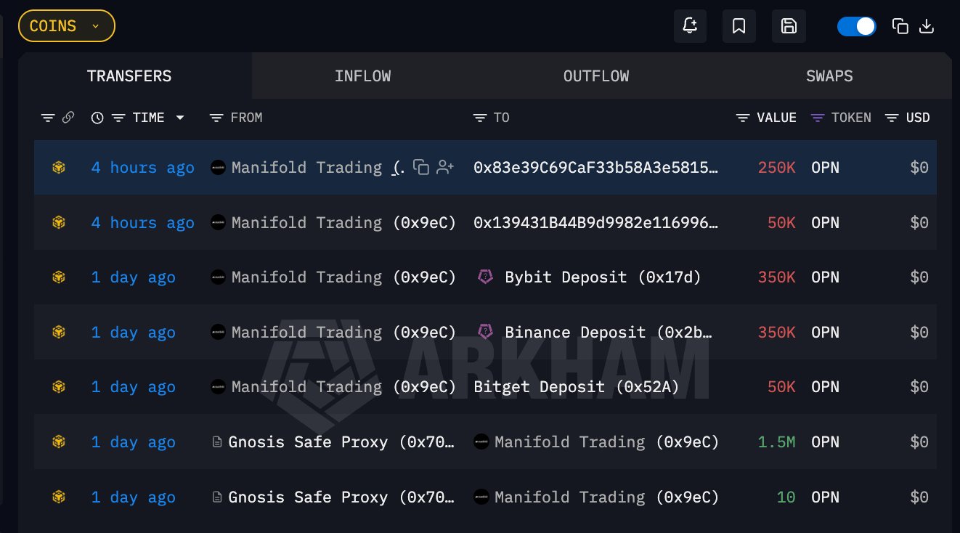This screenshot has height=533, width=960.
Task: Create an alert with the bell icon
Action: point(690,26)
